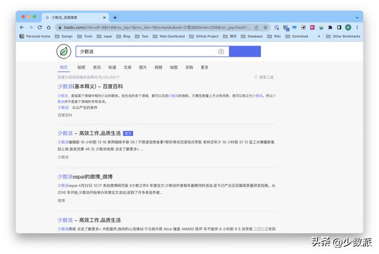Select the 少数派_百度搜索 browser tab
This screenshot has height=254, width=379.
pos(75,18)
